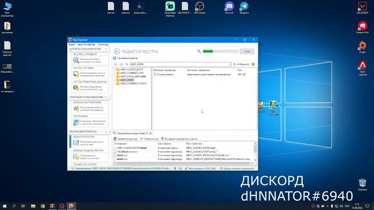Screen dimensions: 374x210
Task: Select the HKEY_LOCAL_MACHINE key in tree
Action: pos(133,76)
